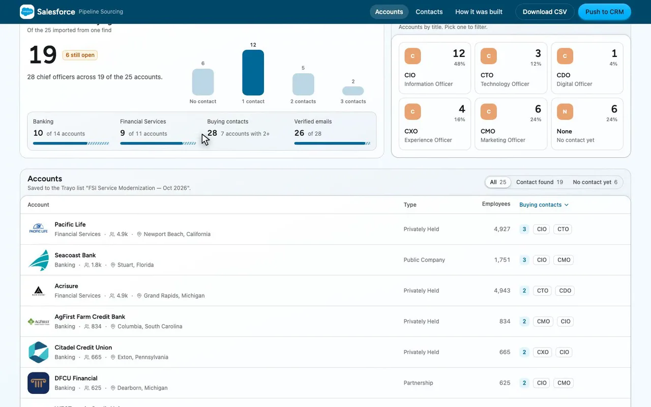Open the Pacific Life company logo
The width and height of the screenshot is (651, 407).
[38, 229]
